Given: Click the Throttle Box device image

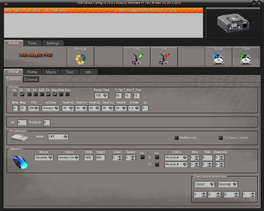Looking at the screenshot, I should (233, 23).
